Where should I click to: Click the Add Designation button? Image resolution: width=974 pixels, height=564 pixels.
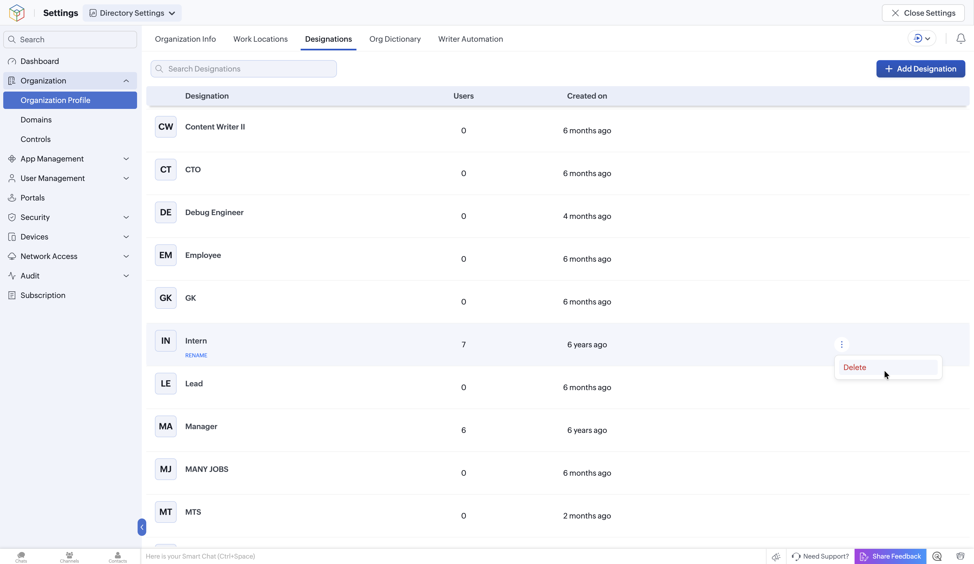[920, 69]
